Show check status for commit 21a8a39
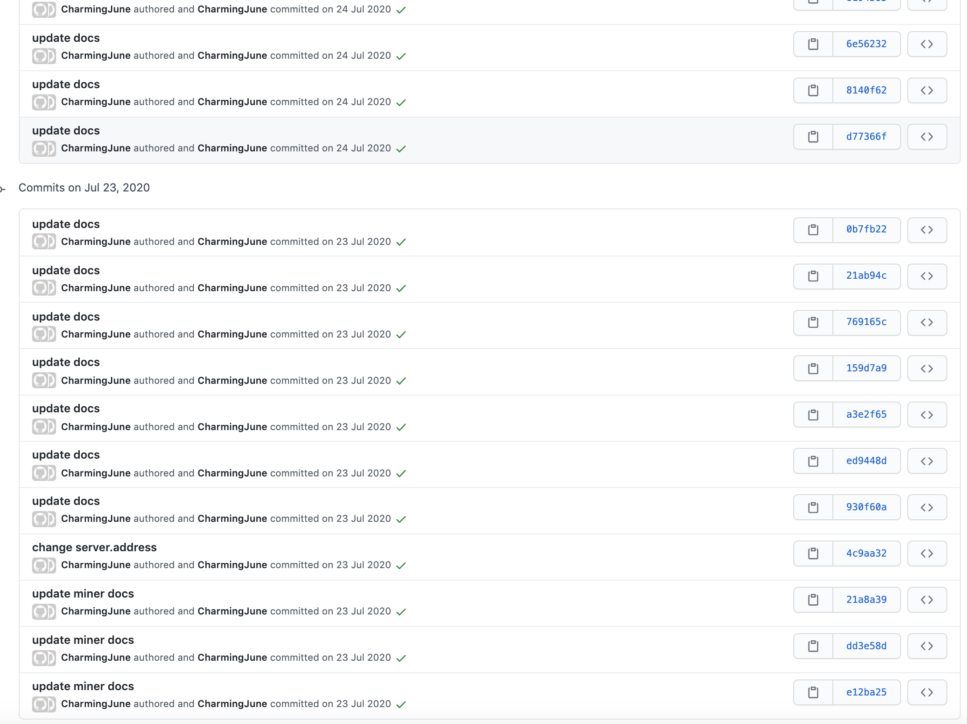Viewport: 967px width, 724px height. (401, 612)
